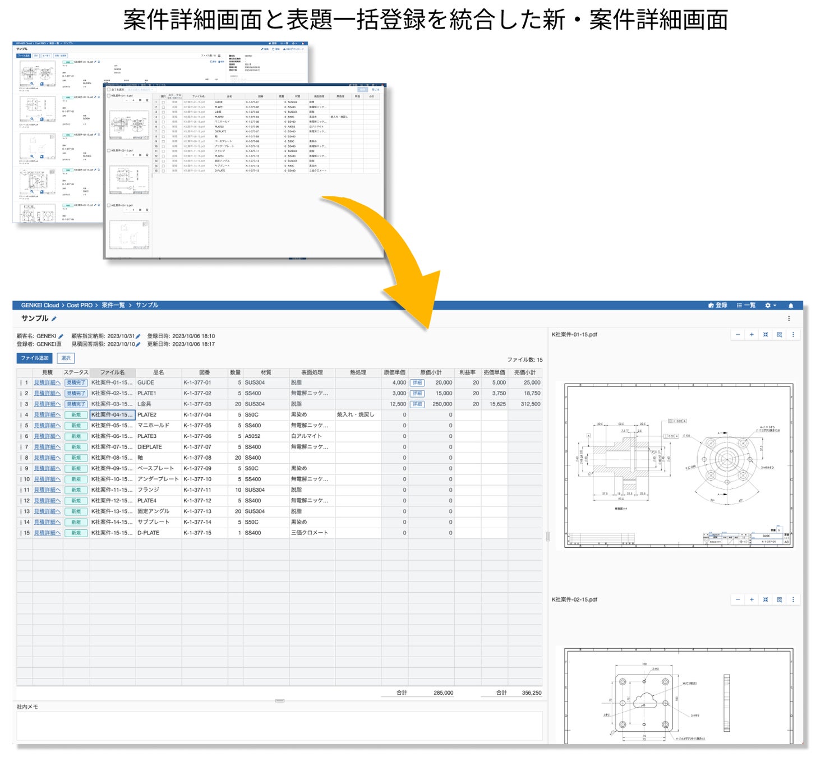Click the ファイル名 column header
Image resolution: width=816 pixels, height=757 pixels.
coord(112,373)
